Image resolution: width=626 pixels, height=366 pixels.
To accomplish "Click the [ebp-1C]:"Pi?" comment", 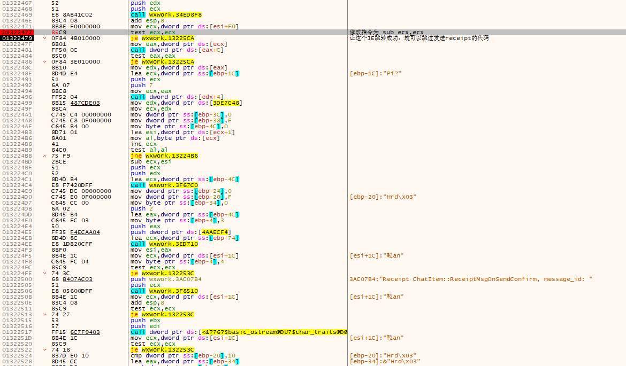I will 375,74.
